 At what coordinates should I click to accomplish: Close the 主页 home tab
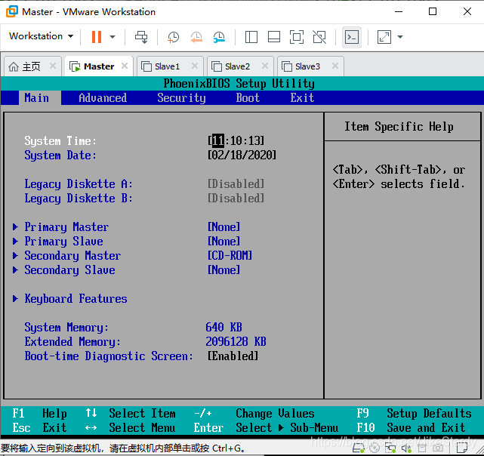pos(53,66)
